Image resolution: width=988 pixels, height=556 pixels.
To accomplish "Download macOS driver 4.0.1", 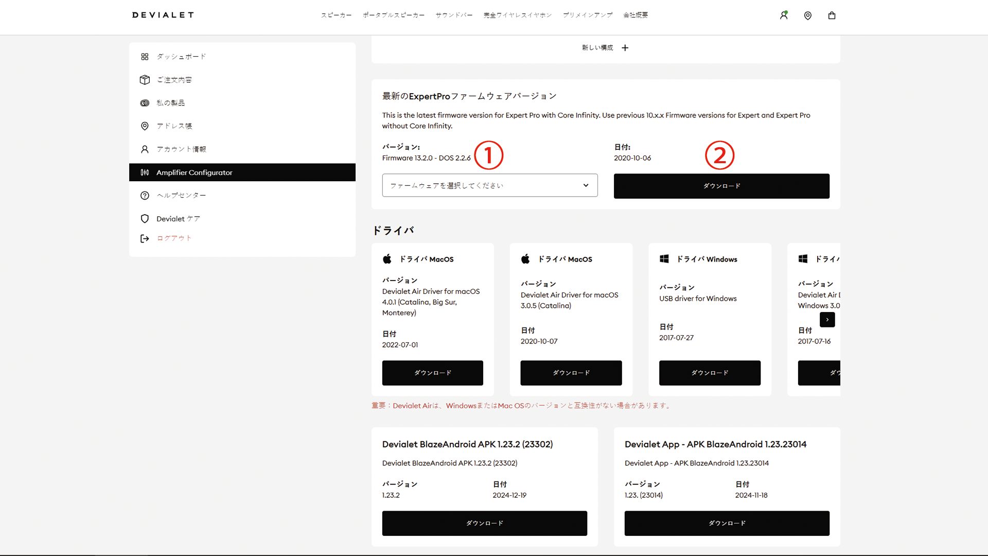I will (432, 373).
